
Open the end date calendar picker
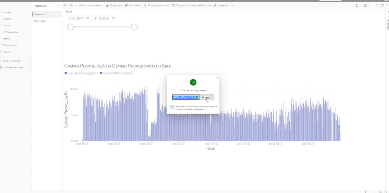click(x=113, y=18)
